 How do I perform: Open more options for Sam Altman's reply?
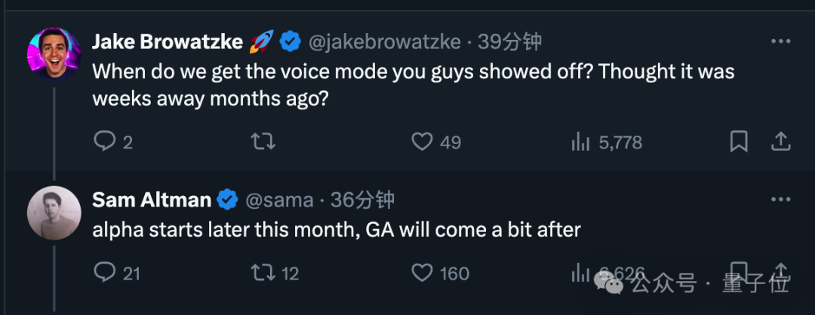click(x=780, y=199)
